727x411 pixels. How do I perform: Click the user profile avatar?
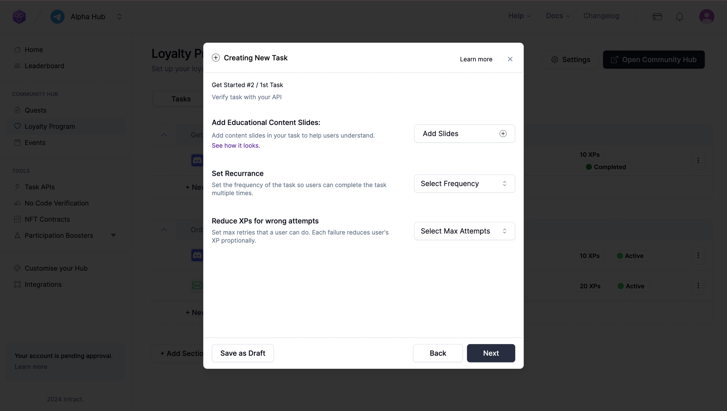(x=706, y=16)
